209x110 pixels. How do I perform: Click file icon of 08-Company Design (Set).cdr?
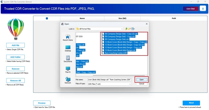point(103,39)
